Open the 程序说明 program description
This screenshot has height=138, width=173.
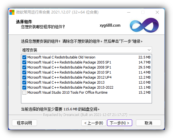pyautogui.click(x=24, y=123)
